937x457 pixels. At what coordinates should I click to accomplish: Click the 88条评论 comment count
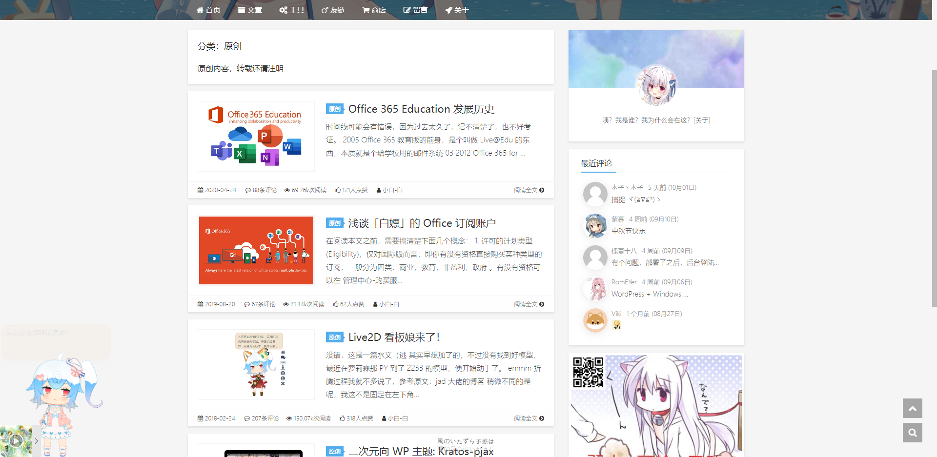(x=261, y=190)
